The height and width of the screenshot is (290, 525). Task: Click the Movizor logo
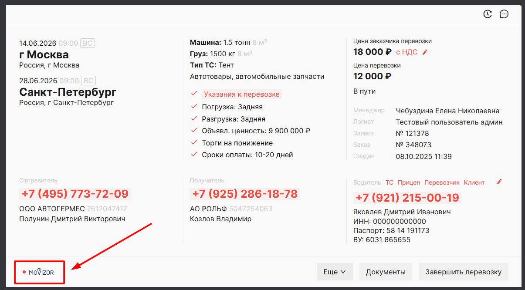click(x=41, y=273)
